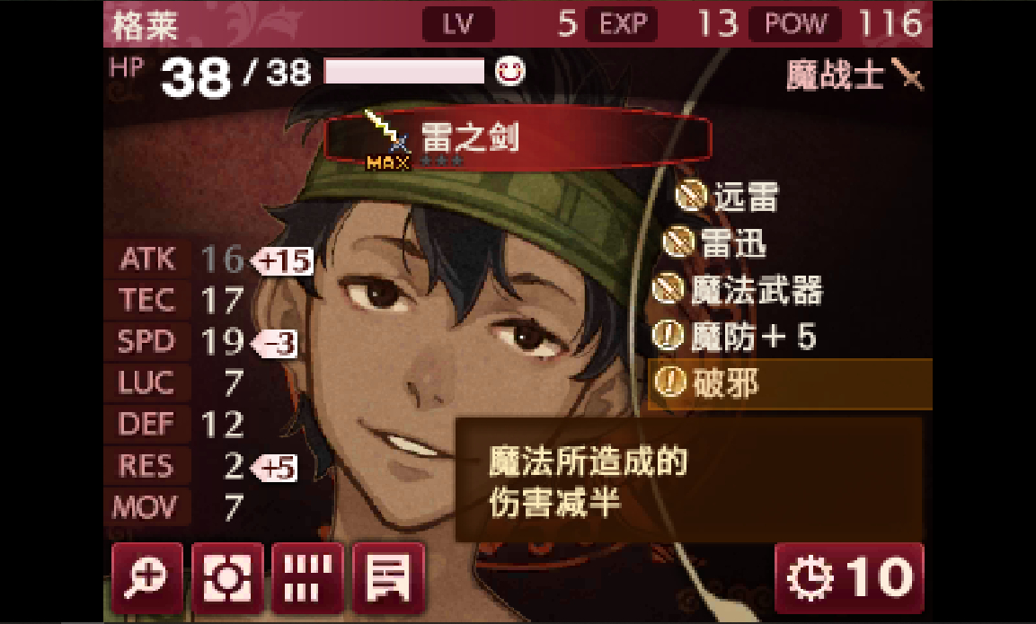Select the SPD stat label

[x=146, y=341]
